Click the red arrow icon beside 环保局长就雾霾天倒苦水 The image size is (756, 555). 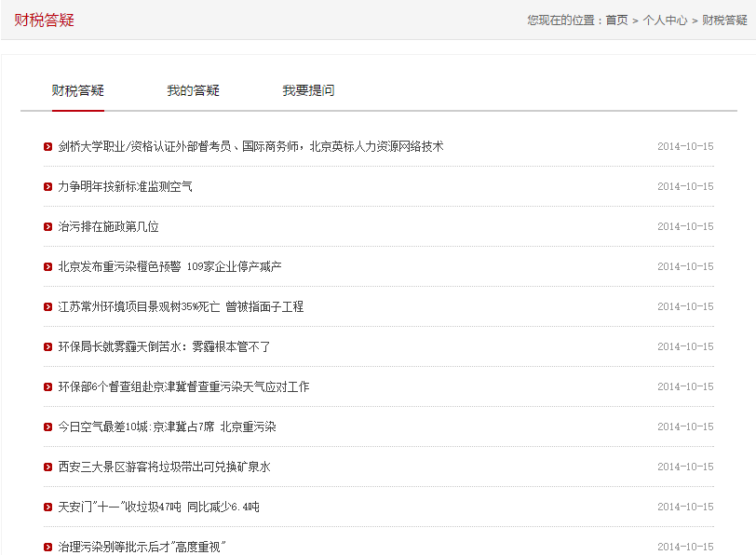[47, 346]
